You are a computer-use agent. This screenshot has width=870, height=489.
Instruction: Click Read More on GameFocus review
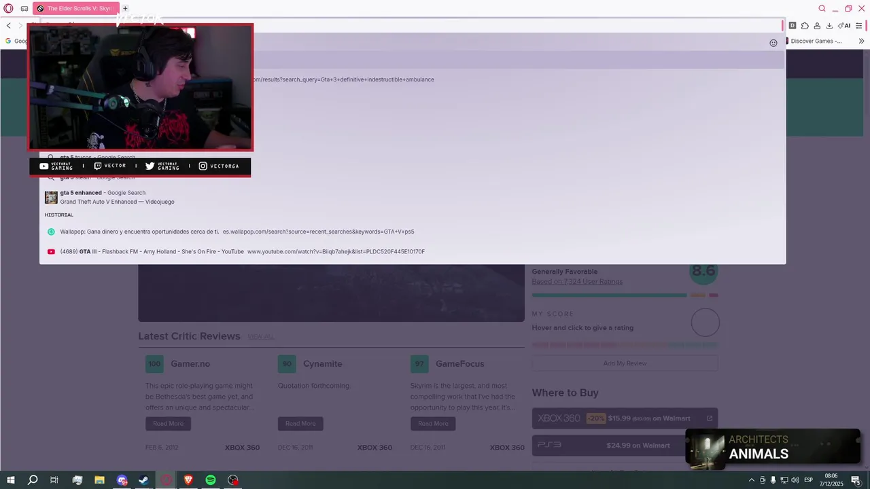(x=433, y=423)
